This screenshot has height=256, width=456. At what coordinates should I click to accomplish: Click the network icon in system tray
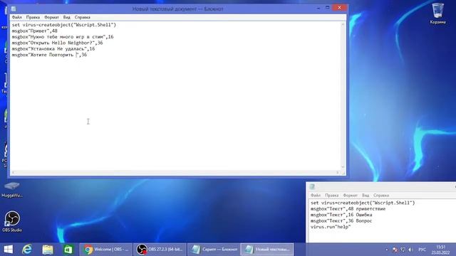[403, 250]
